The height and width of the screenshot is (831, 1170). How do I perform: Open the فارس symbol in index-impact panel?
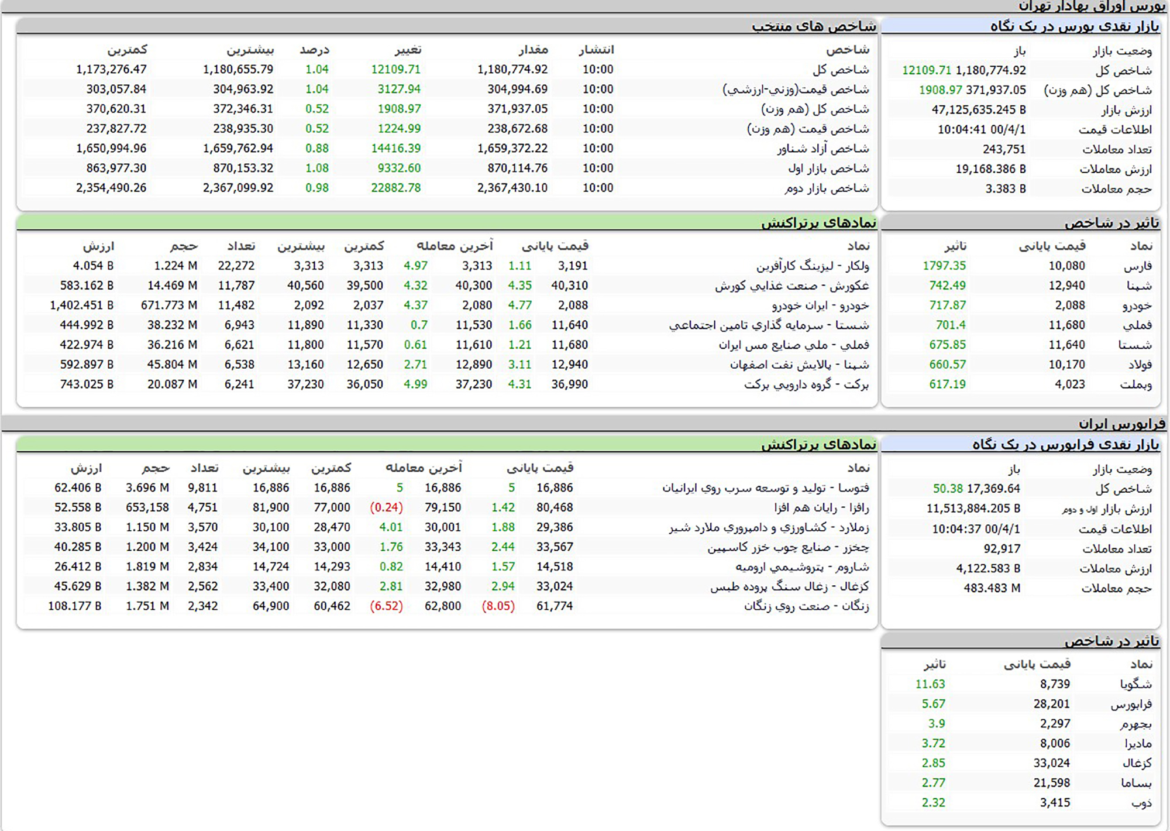coord(1137,266)
